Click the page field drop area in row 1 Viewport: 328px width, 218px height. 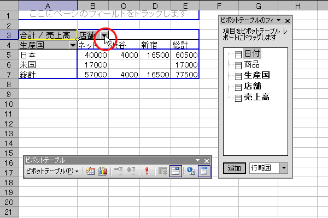109,15
